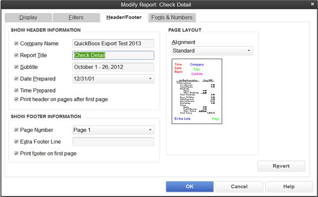Select the Fonts & Numbers tab
The height and width of the screenshot is (197, 318).
tap(171, 18)
